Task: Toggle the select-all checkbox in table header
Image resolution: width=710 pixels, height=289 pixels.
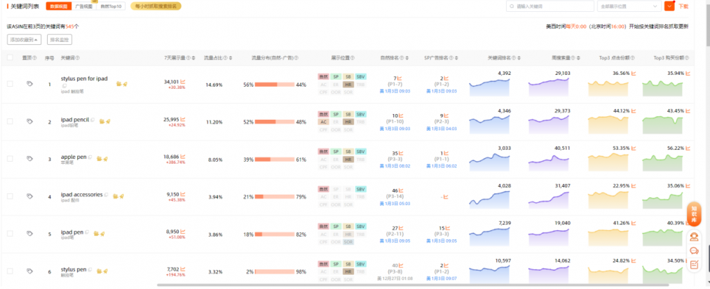Action: point(10,57)
